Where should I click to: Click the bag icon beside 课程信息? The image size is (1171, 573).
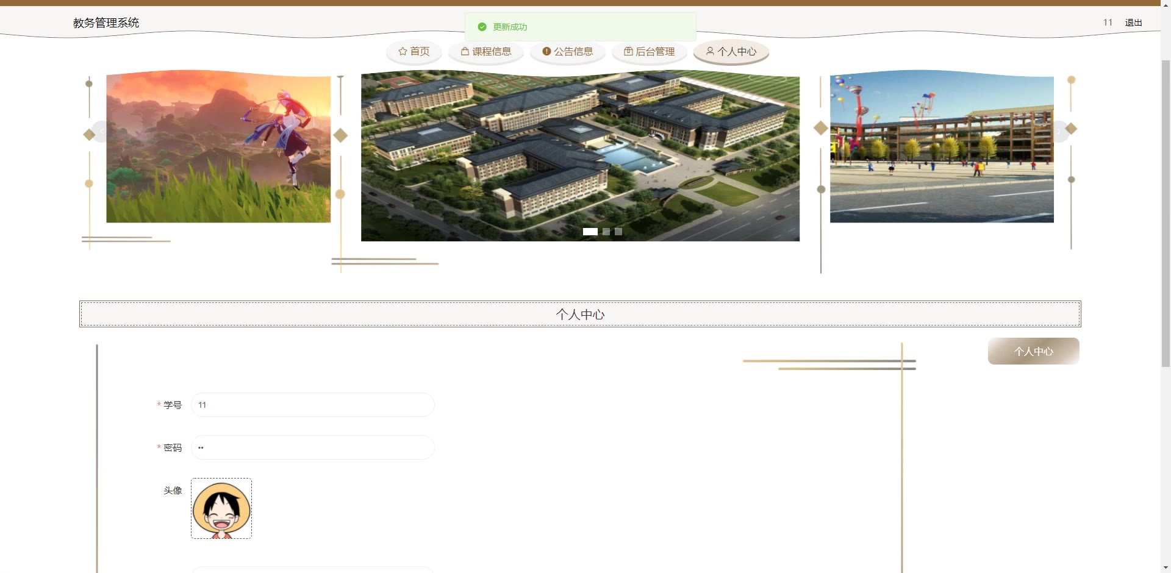[465, 51]
